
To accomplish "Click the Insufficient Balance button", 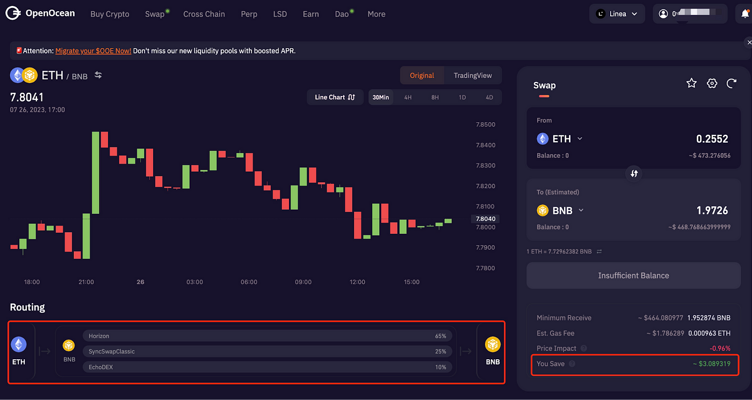I will coord(634,276).
